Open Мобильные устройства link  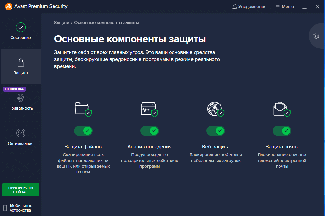[x=21, y=208]
